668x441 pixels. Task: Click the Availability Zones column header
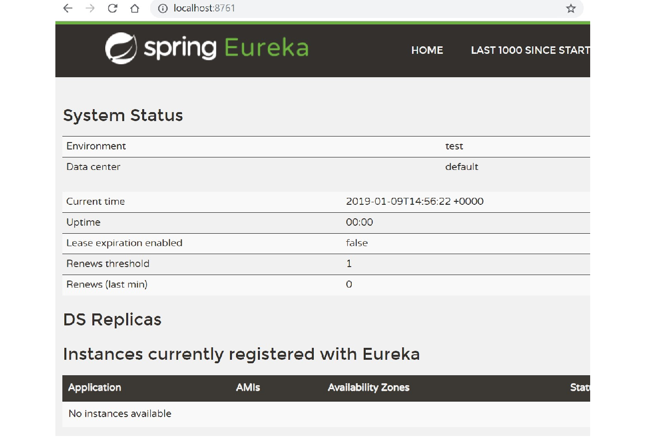(x=368, y=387)
